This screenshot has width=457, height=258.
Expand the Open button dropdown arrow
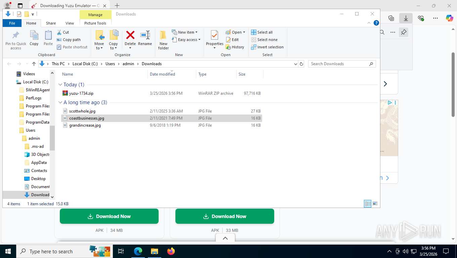pos(244,32)
